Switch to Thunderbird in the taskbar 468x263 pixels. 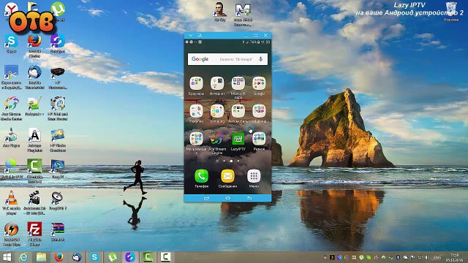tap(77, 257)
